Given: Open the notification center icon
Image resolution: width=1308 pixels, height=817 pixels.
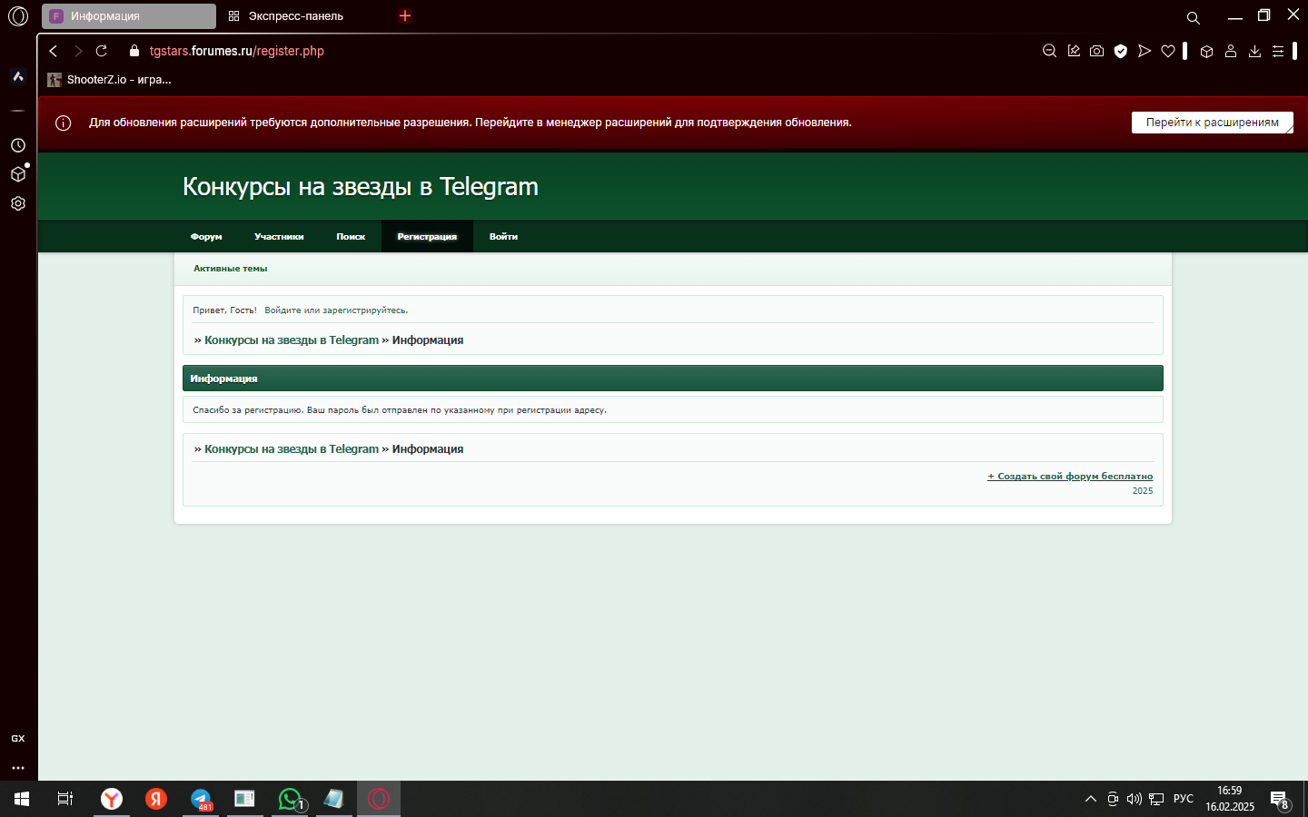Looking at the screenshot, I should pos(1280,799).
